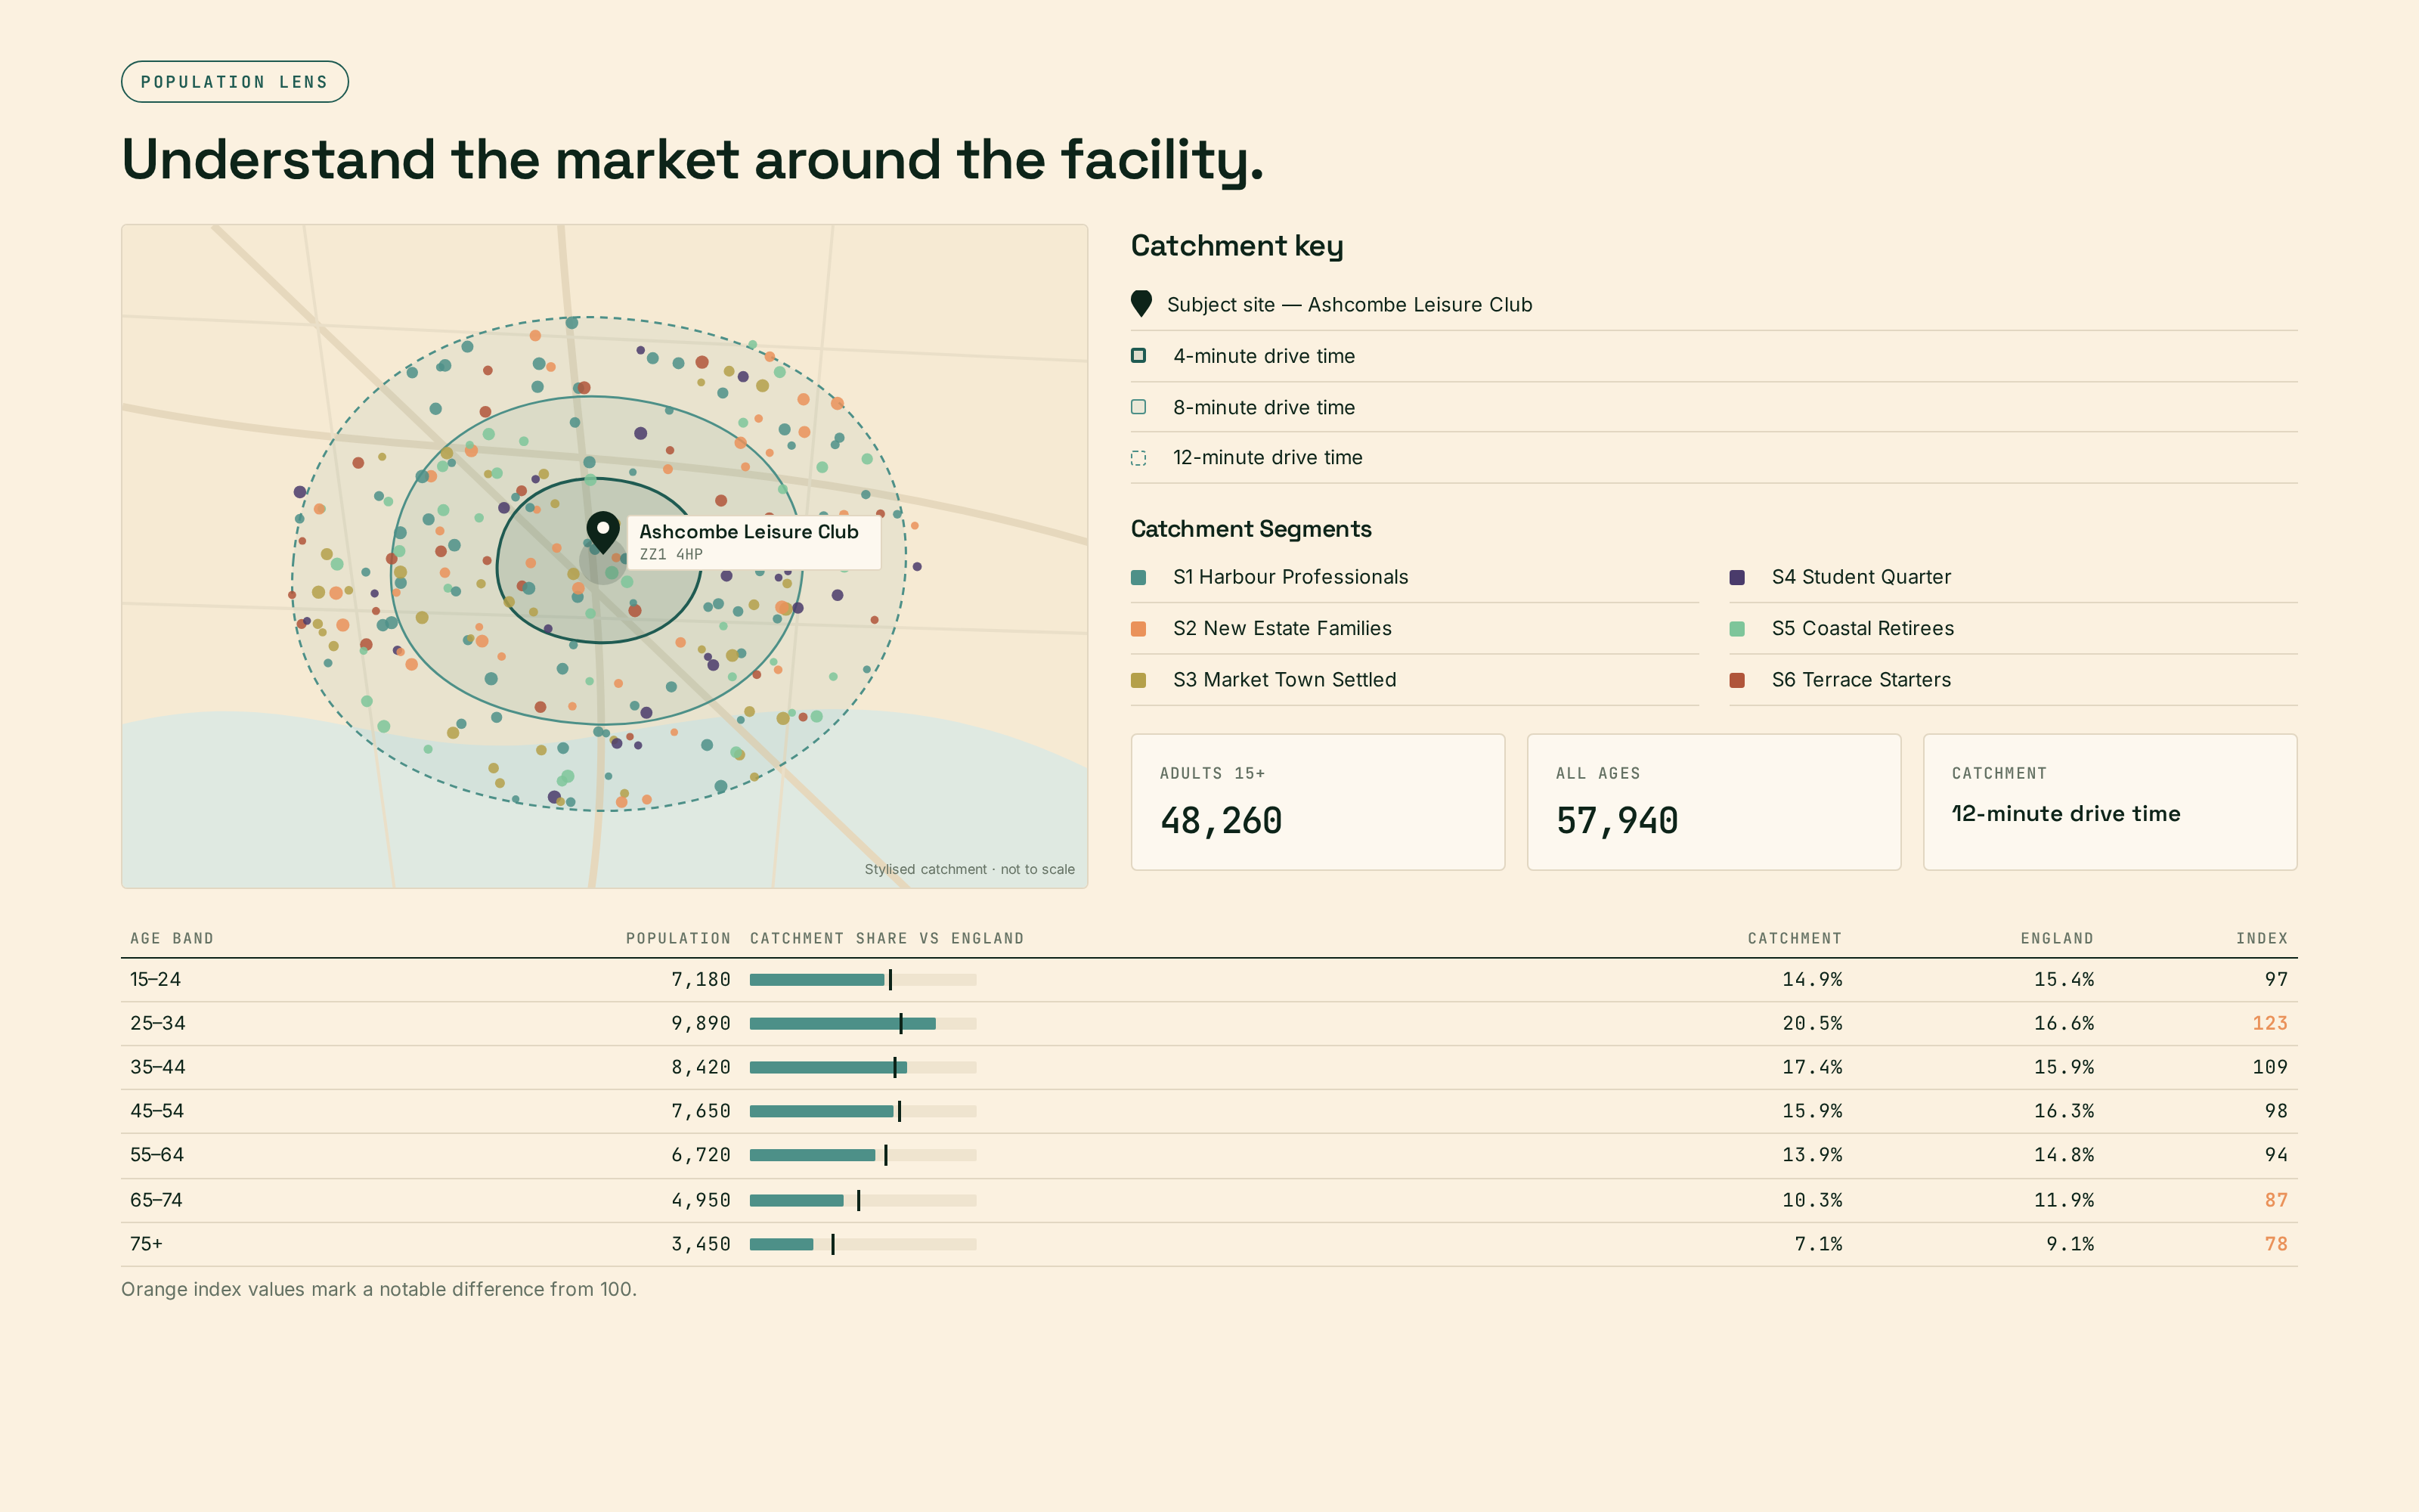Click the 8-minute drive time key icon
The image size is (2419, 1512).
coord(1138,407)
